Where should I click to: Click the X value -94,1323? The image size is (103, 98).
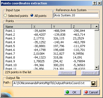(39, 57)
